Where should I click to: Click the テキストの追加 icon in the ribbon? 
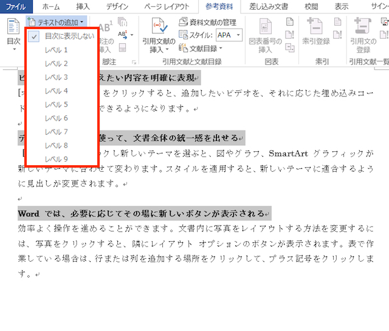(x=31, y=22)
